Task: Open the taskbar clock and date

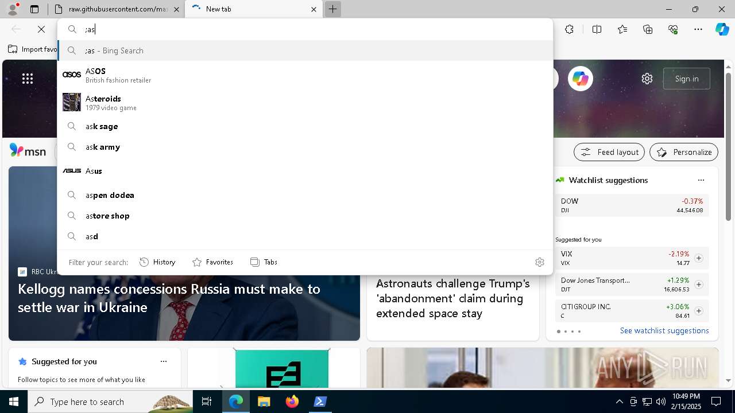Action: pyautogui.click(x=686, y=402)
